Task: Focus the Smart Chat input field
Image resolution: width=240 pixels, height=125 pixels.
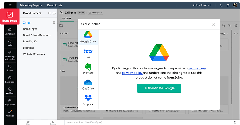Action: [x=148, y=122]
